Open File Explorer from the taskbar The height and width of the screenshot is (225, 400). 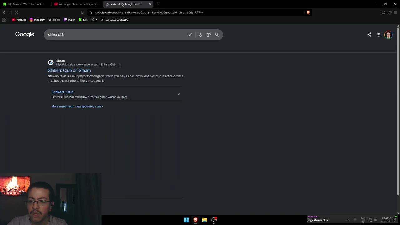pyautogui.click(x=205, y=220)
